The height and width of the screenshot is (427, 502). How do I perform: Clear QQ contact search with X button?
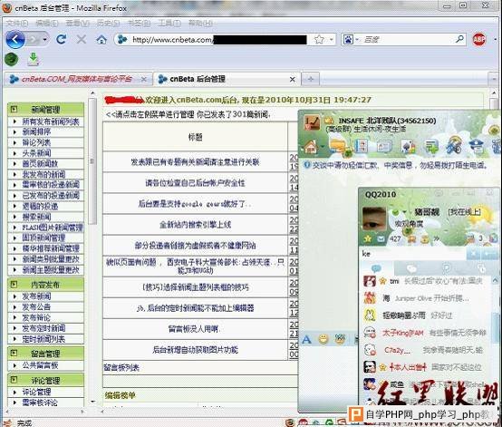click(473, 254)
